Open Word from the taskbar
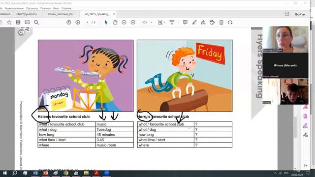This screenshot has height=177, width=315. pos(35,173)
